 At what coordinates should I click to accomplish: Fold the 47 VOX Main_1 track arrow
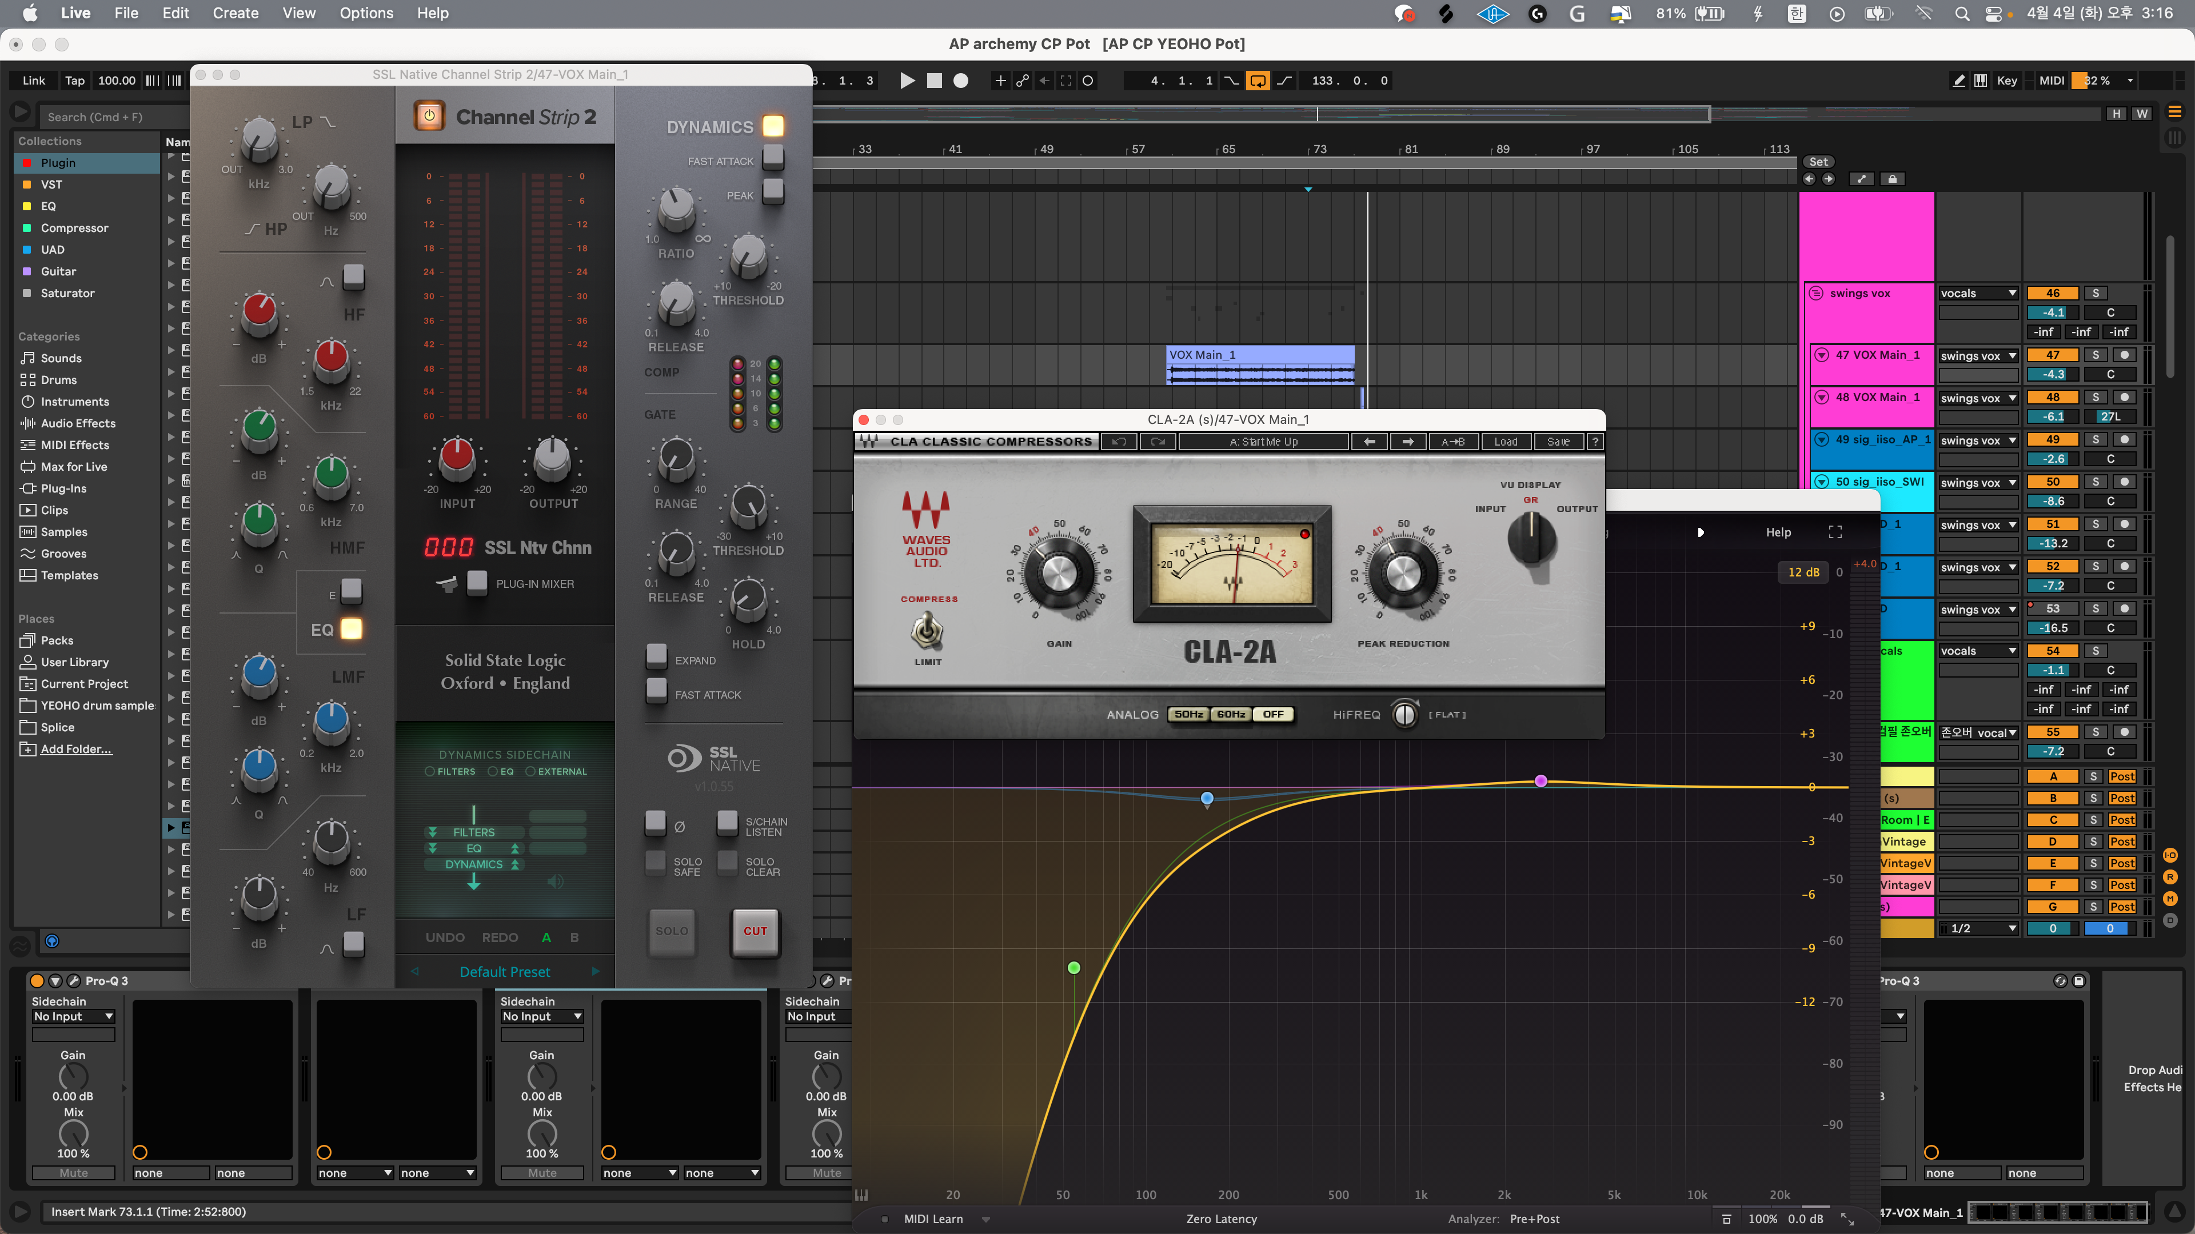coord(1822,355)
